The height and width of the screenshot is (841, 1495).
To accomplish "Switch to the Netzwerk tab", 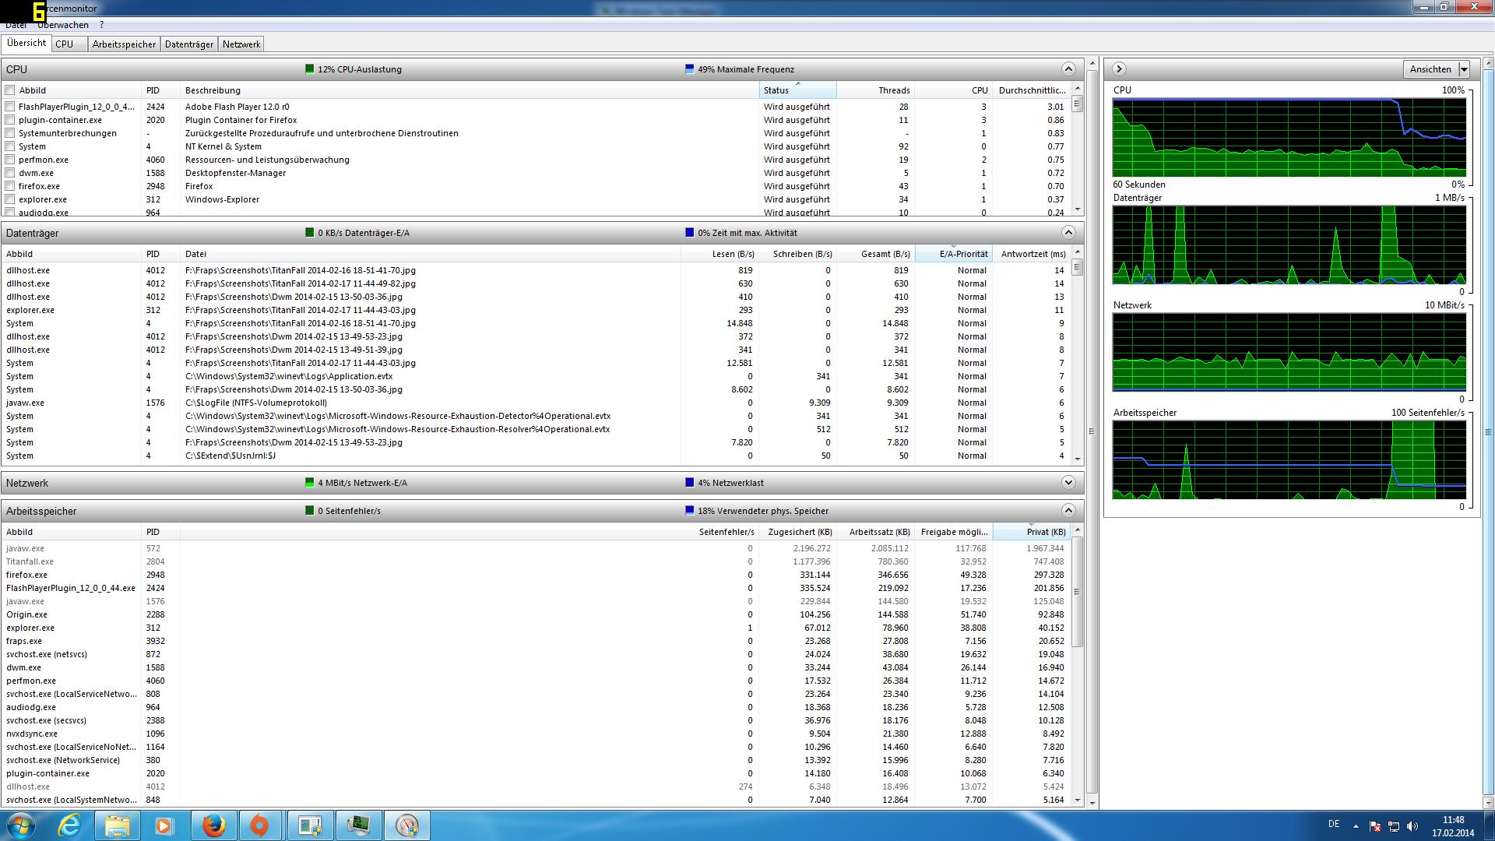I will click(x=241, y=44).
